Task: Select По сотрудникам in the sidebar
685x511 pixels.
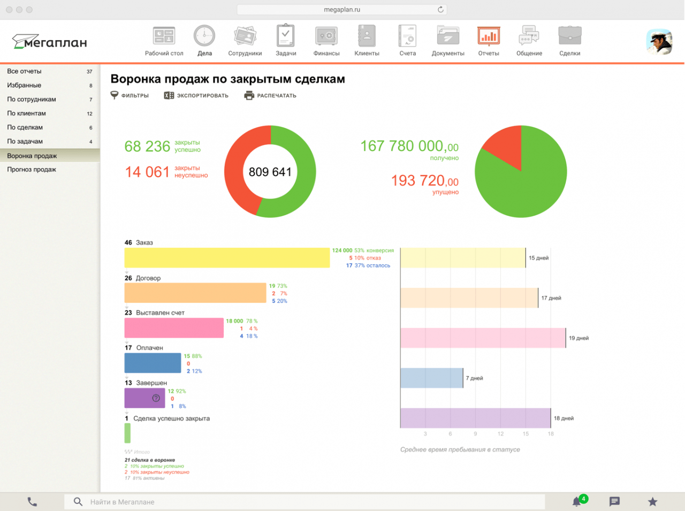Action: tap(50, 99)
